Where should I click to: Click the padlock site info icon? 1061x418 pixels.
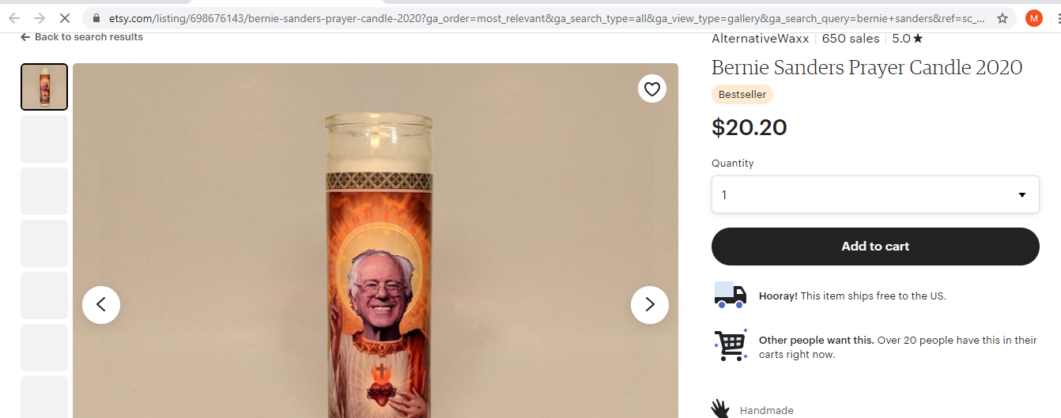tap(96, 17)
